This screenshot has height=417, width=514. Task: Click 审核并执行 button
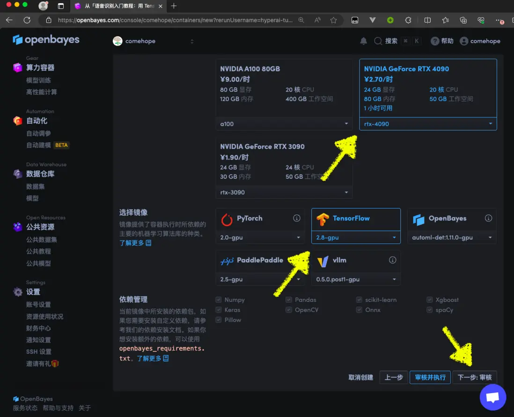(430, 377)
